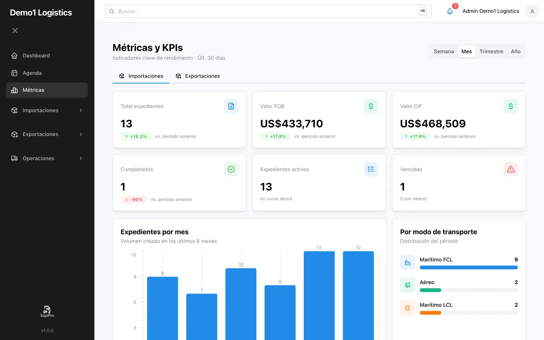Image resolution: width=544 pixels, height=340 pixels.
Task: Switch to the Exportaciones tab
Action: [198, 76]
